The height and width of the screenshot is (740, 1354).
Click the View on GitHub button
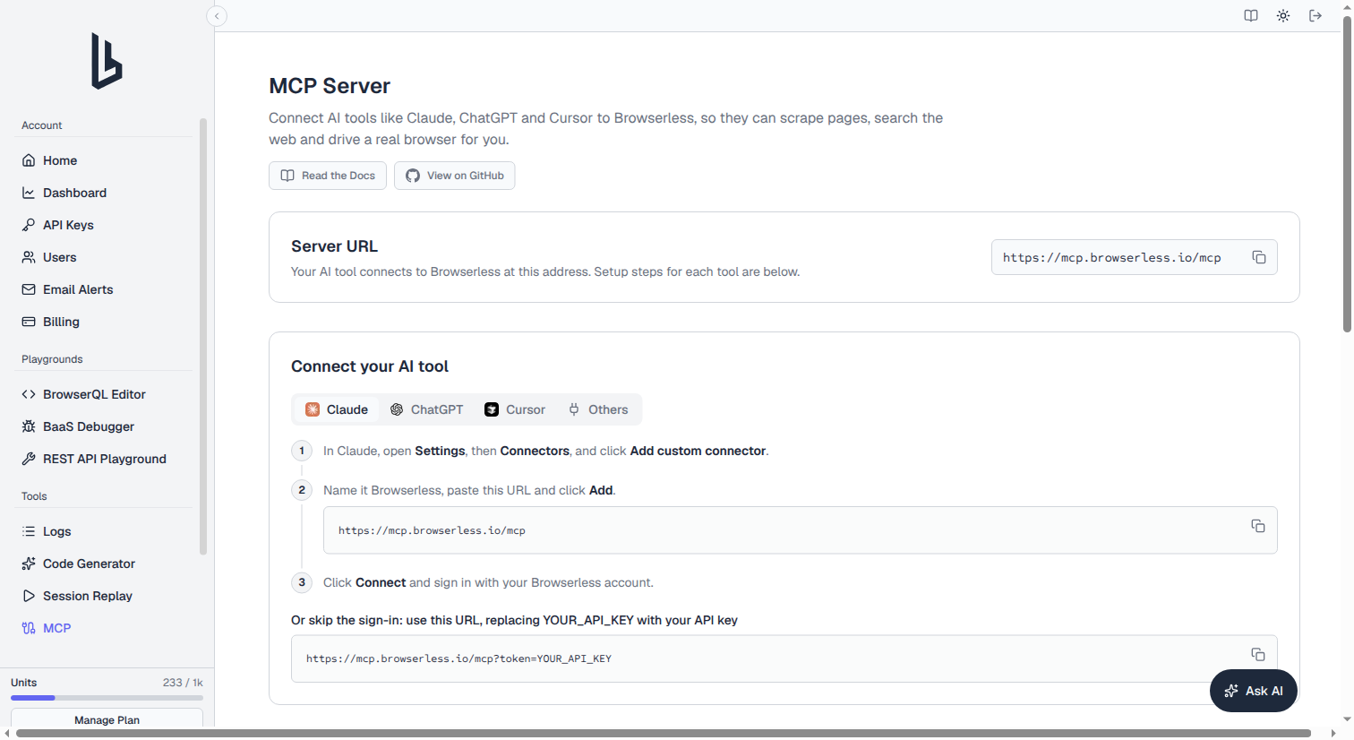(455, 176)
